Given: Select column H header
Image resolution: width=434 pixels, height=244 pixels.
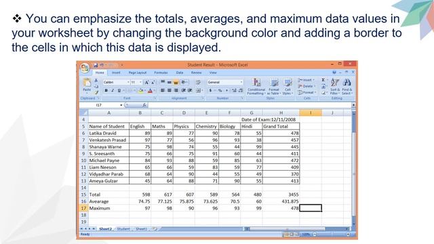Looking at the screenshot, I should 281,113.
